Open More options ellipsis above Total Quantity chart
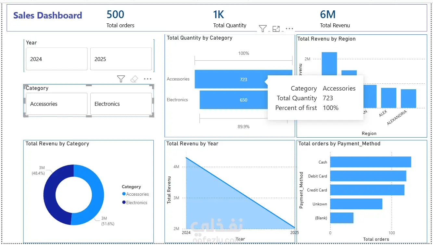 click(x=289, y=29)
